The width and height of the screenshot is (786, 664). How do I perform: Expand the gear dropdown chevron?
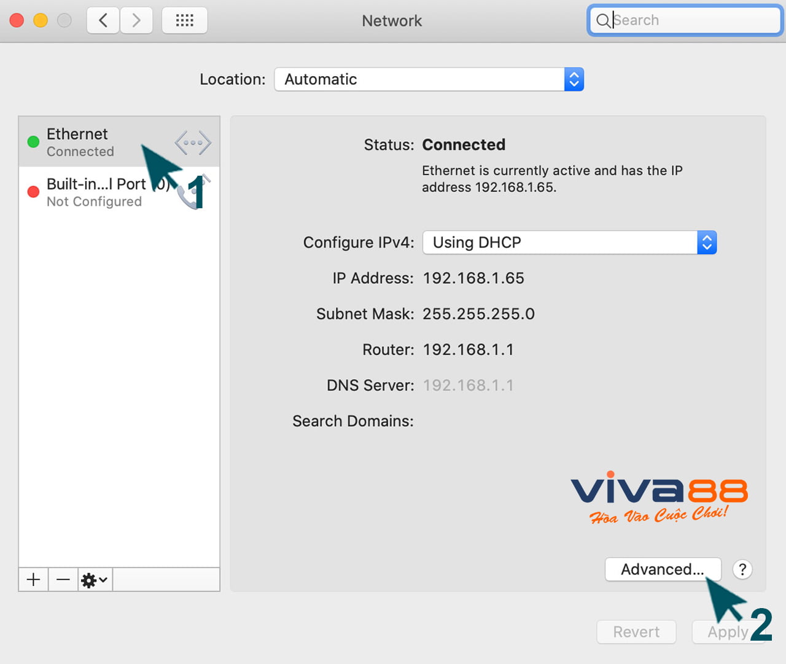coord(100,579)
